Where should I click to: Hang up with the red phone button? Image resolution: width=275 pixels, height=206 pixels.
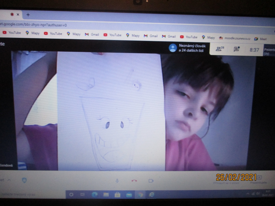click(134, 181)
